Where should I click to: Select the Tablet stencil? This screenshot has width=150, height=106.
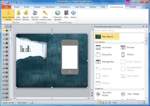102,76
